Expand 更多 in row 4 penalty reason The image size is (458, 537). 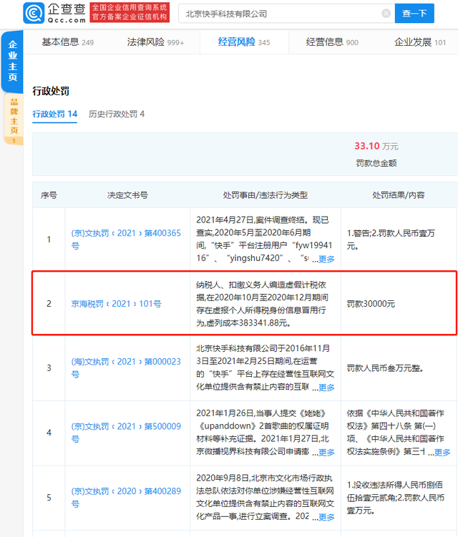(x=326, y=452)
